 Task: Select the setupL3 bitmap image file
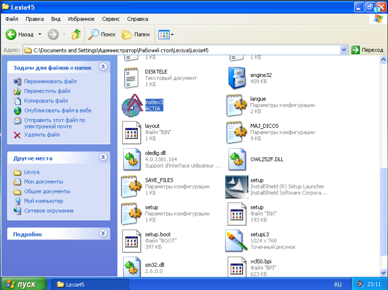(x=237, y=240)
